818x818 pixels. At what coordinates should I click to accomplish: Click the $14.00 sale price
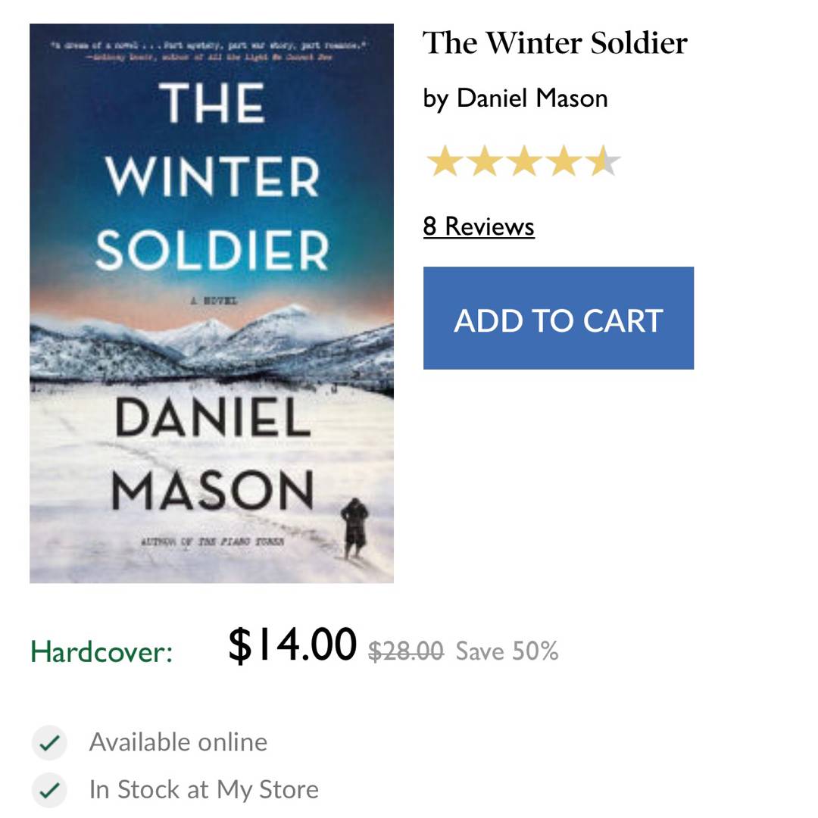point(292,645)
